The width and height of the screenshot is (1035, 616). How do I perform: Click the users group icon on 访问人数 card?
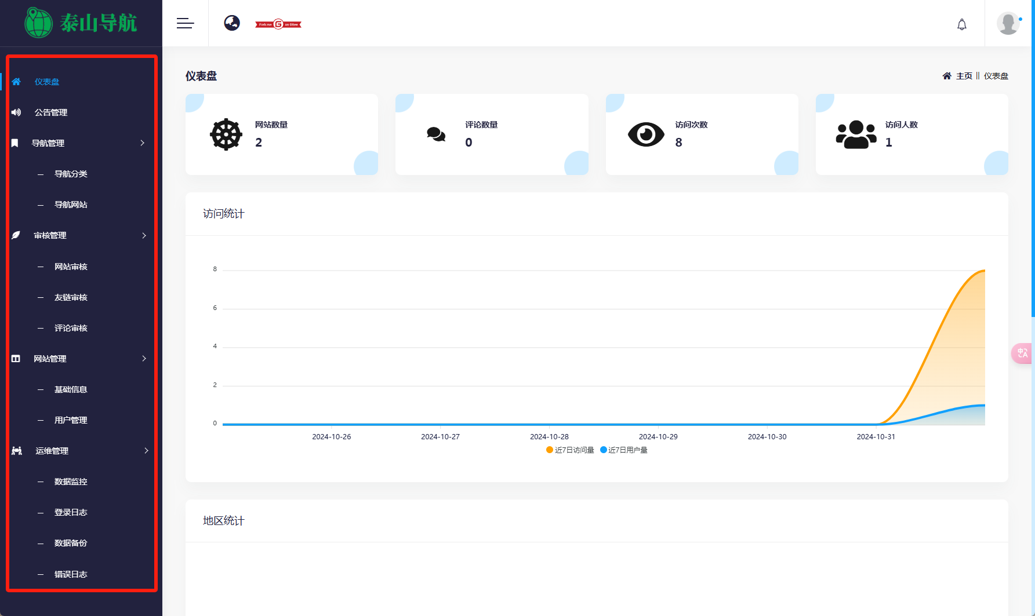click(856, 134)
